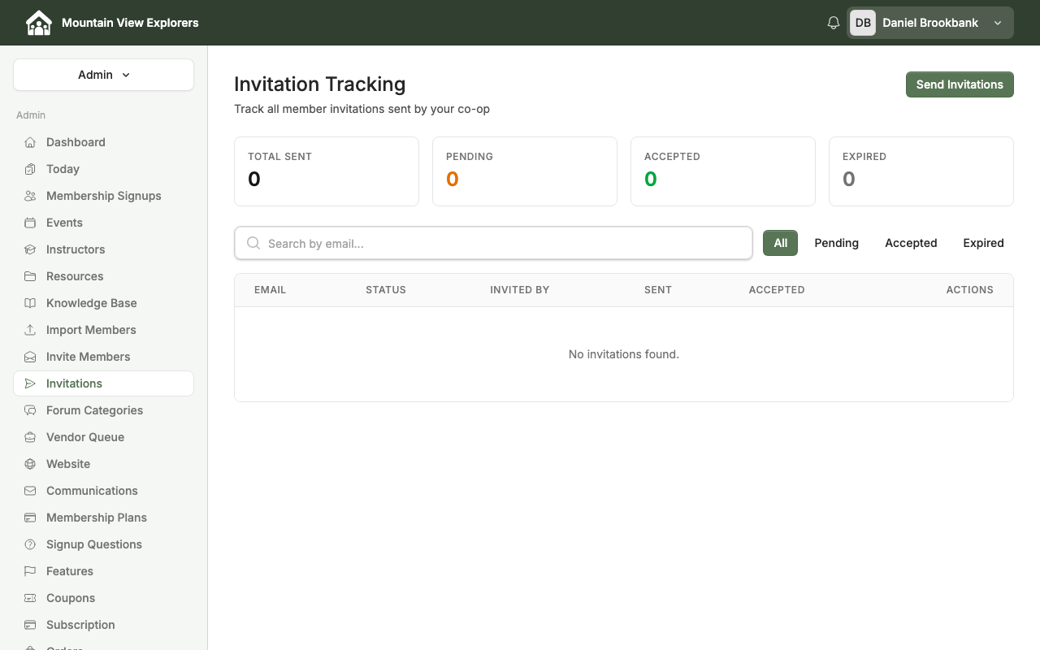Click the Pending count card
Screen dimensions: 1040x650
click(x=525, y=171)
